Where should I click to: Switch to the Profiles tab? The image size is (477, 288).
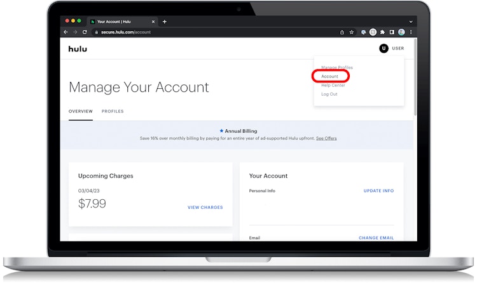coord(113,112)
